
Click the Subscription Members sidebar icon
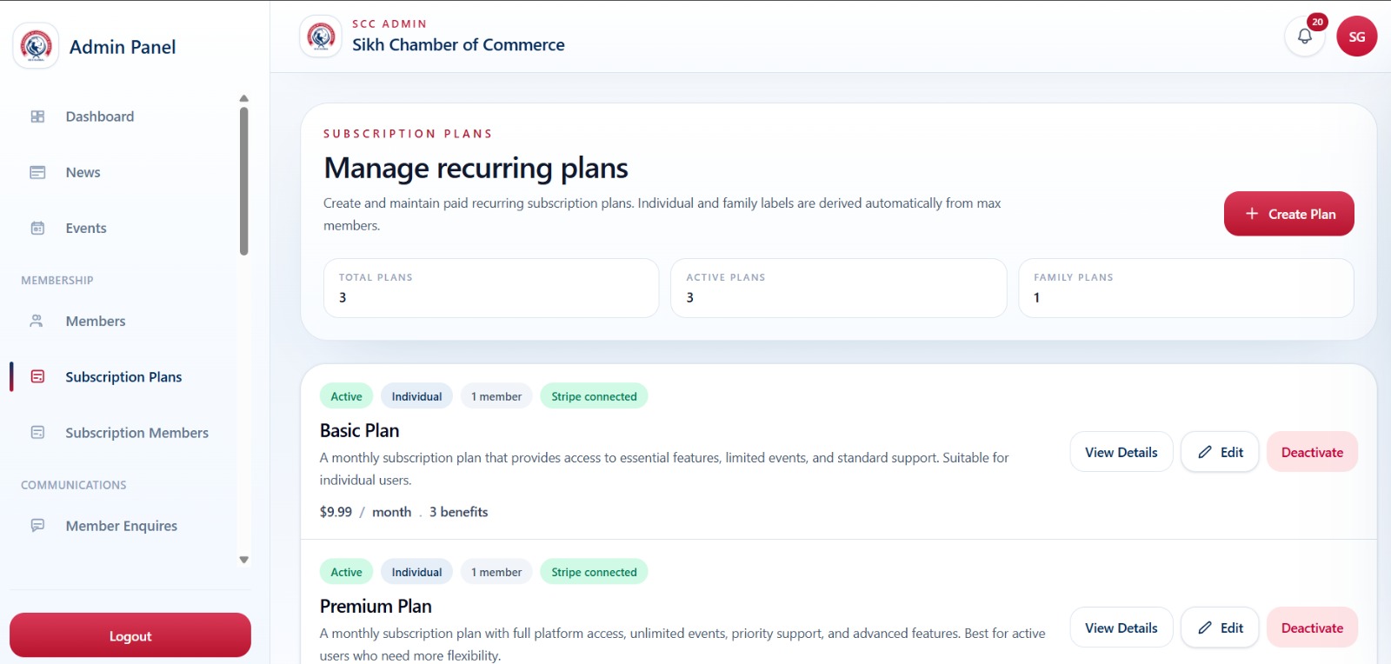coord(37,432)
